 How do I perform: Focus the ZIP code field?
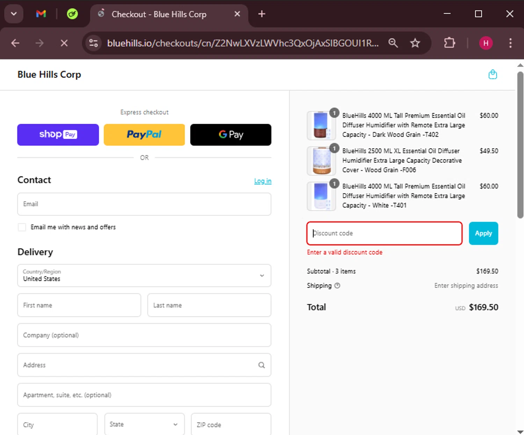(231, 424)
